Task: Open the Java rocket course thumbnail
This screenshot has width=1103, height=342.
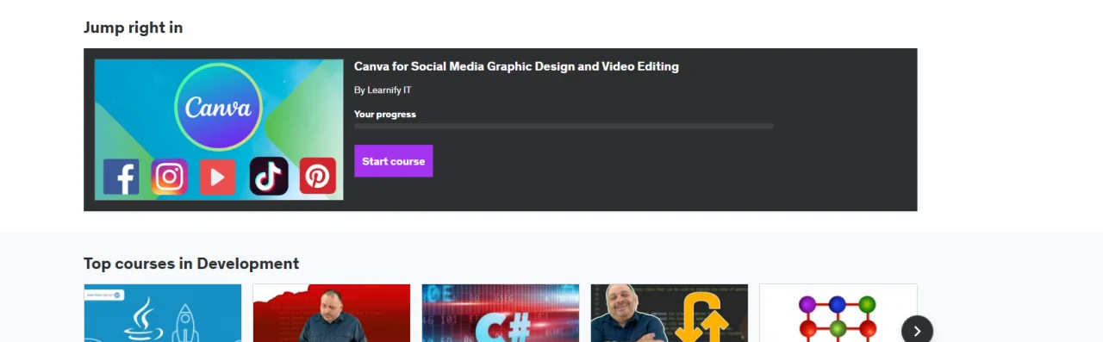Action: [x=163, y=313]
